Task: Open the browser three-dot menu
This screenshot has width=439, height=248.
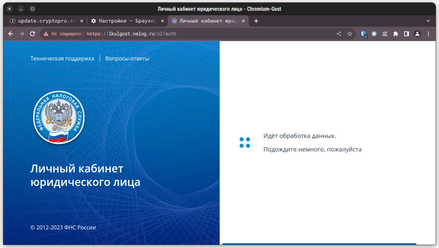Action: coord(428,34)
